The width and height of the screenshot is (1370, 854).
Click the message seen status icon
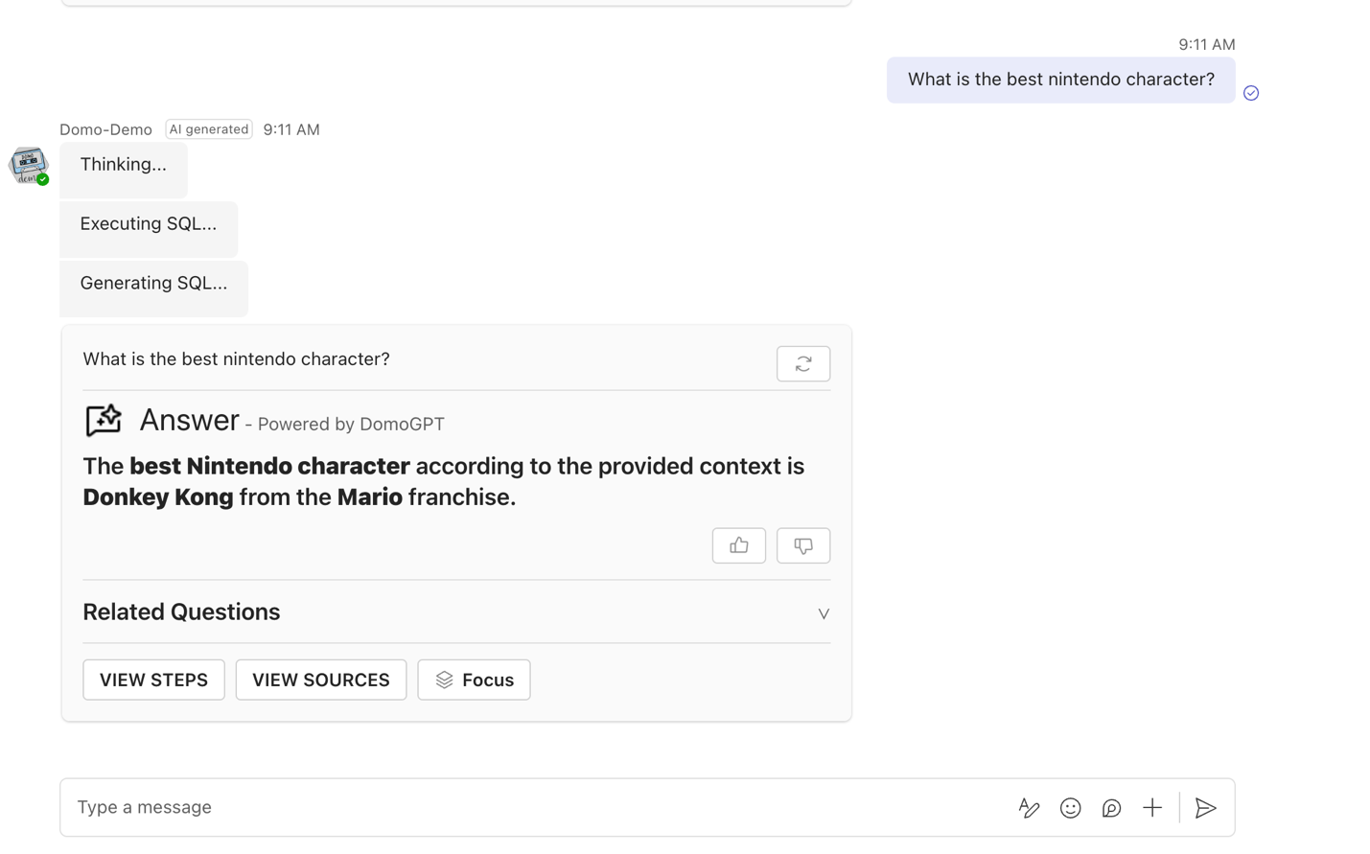(1250, 93)
